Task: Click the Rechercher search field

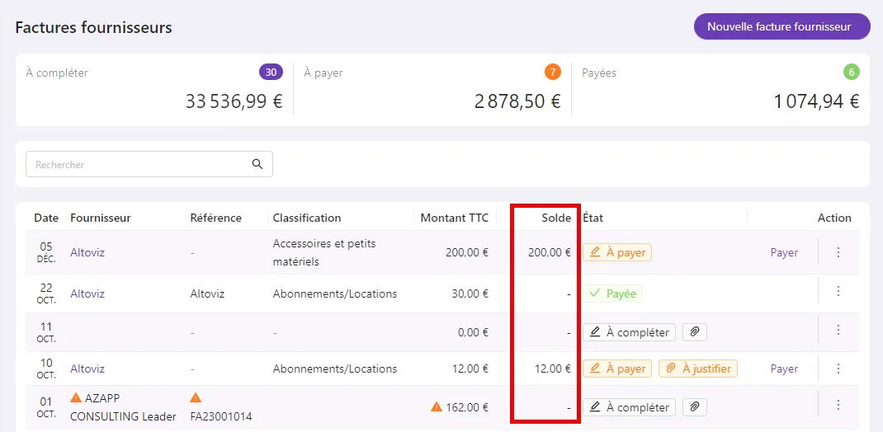Action: [x=149, y=164]
